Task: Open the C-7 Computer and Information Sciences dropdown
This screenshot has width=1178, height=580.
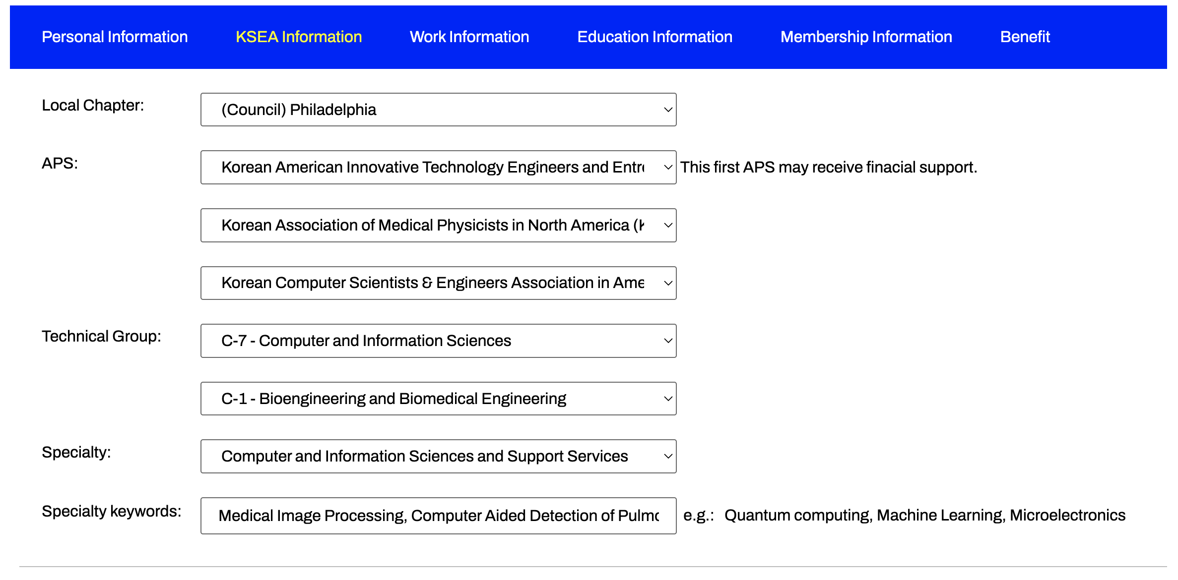Action: pos(438,341)
